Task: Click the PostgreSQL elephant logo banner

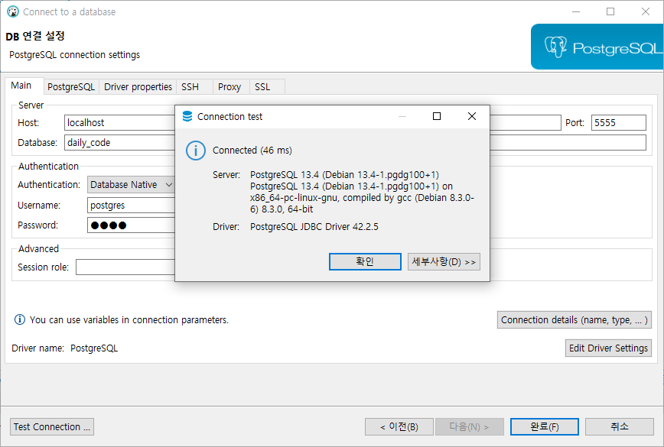Action: coord(597,47)
